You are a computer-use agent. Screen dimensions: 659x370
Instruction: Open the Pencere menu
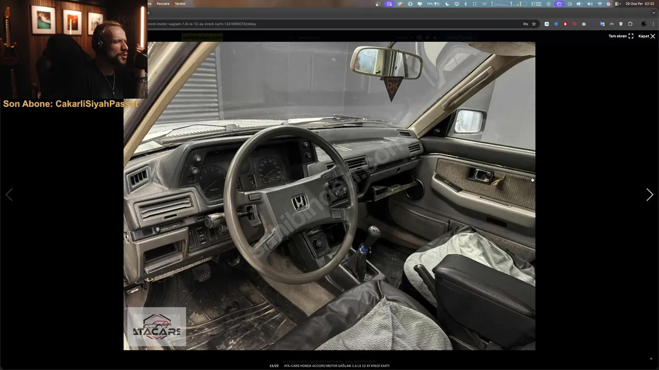click(x=163, y=4)
